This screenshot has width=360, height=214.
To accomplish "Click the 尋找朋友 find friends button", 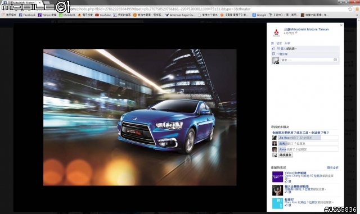I will (285, 155).
